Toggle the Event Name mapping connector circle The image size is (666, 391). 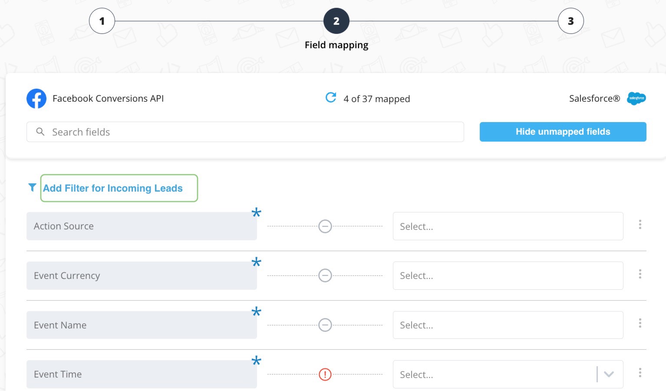point(325,325)
